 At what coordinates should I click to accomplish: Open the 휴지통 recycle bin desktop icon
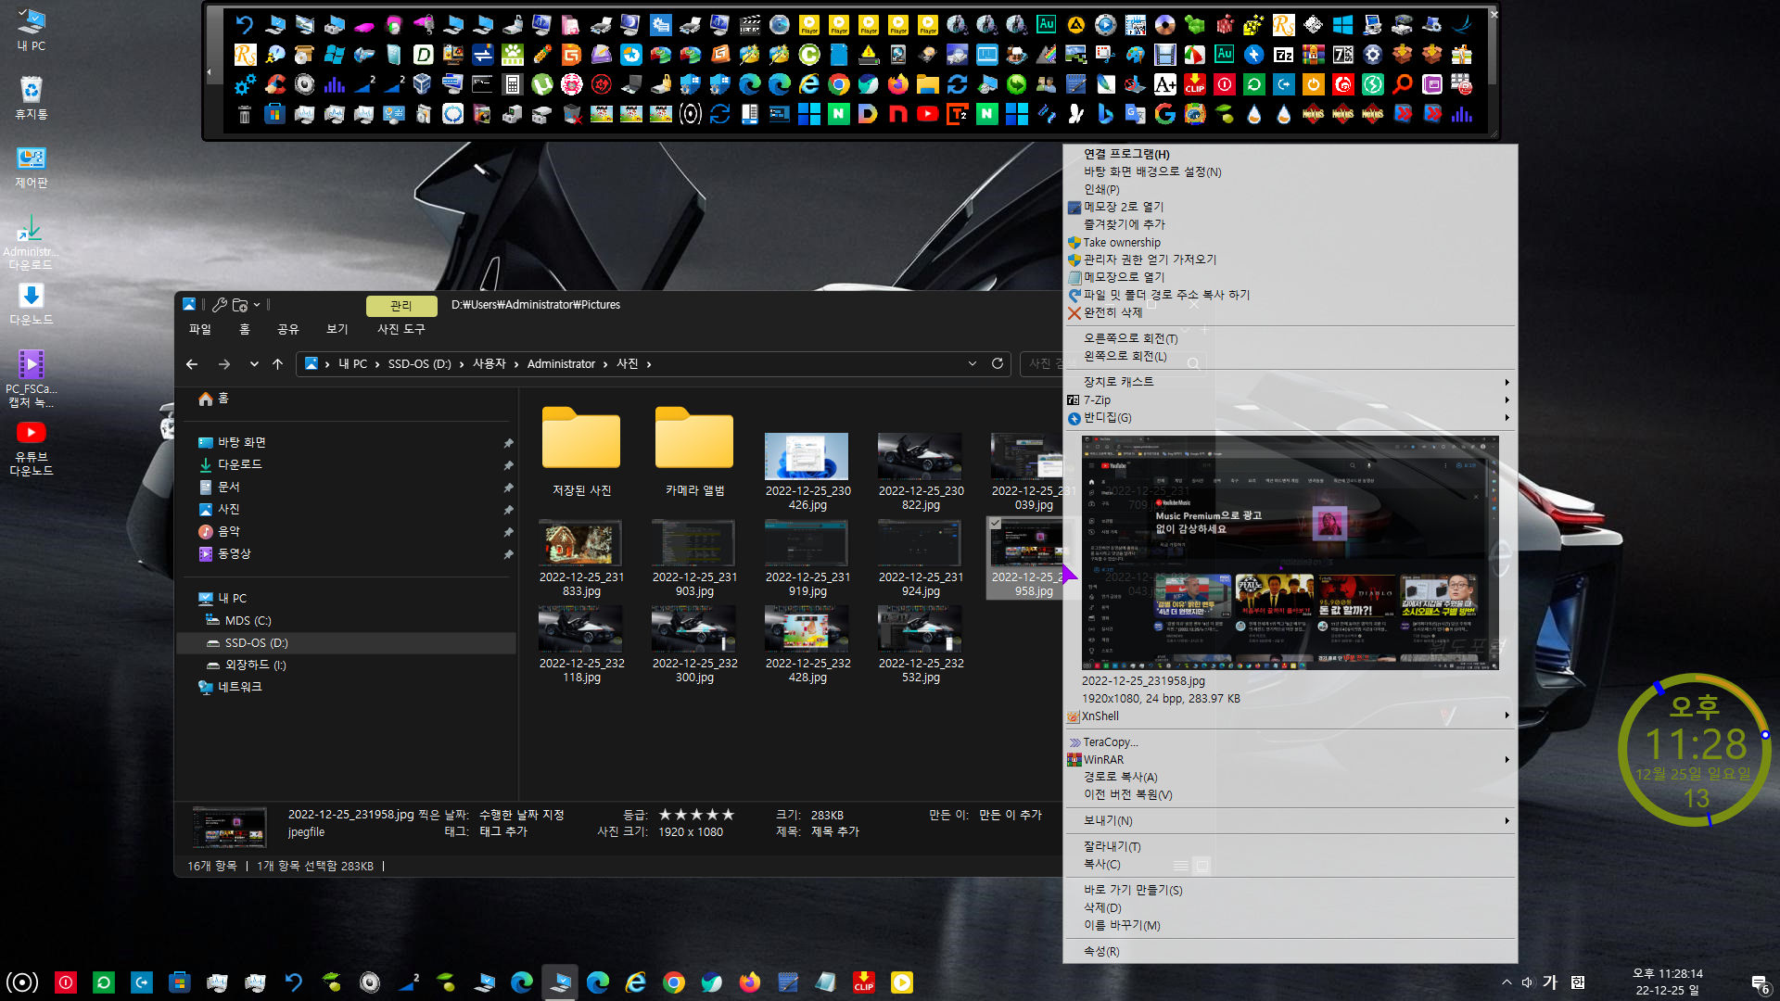pos(32,97)
